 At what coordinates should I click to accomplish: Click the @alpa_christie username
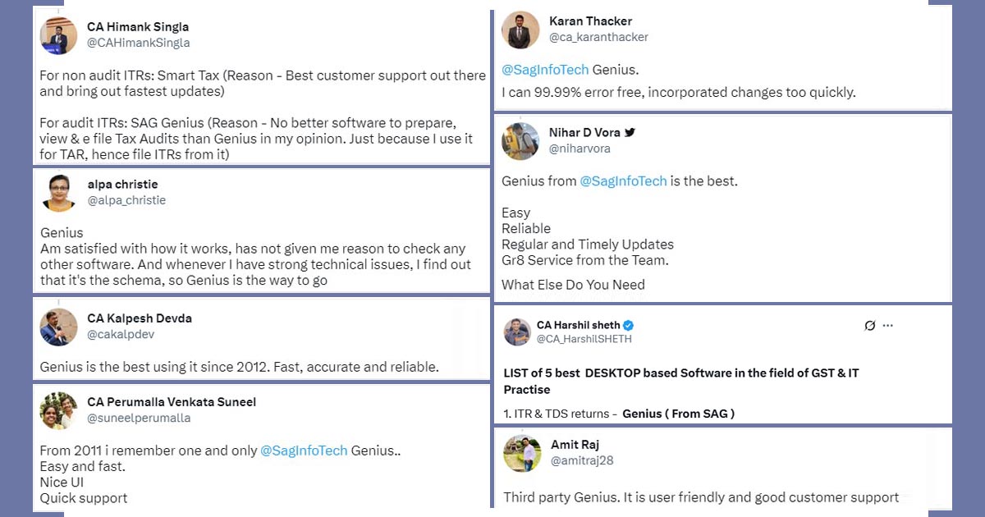(x=126, y=200)
